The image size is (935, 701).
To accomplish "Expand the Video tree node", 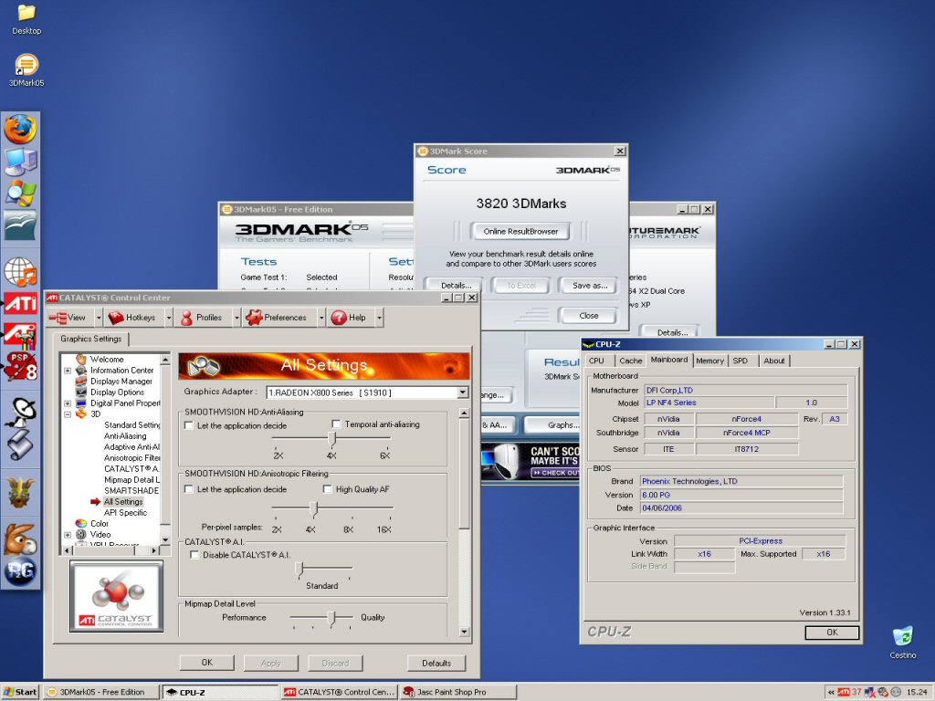I will click(x=68, y=535).
